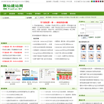Open the 08-22 red article in 特别推荐

tap(13, 47)
